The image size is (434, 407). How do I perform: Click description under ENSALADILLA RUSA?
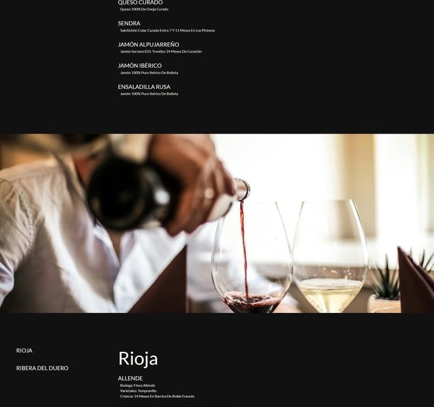tap(149, 94)
